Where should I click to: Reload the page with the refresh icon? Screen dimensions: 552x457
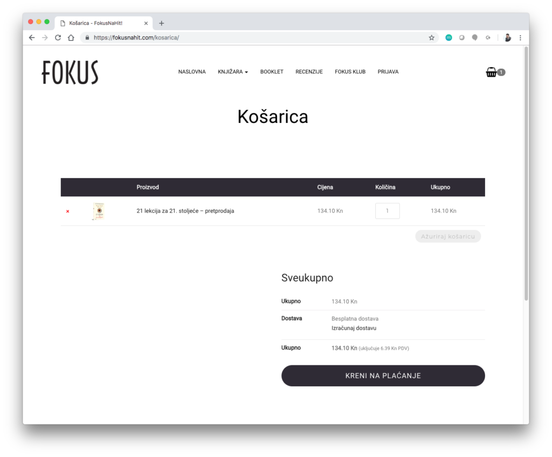point(58,38)
